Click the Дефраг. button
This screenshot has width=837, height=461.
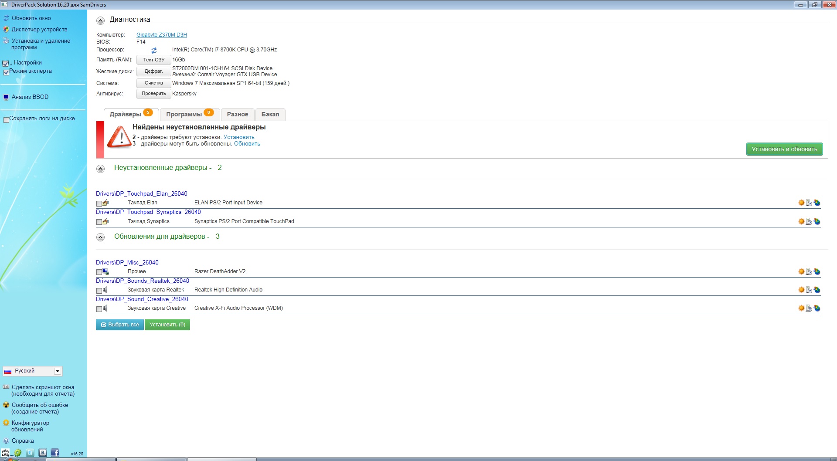click(x=154, y=71)
